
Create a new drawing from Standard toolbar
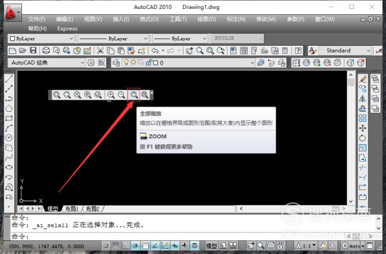pos(12,50)
